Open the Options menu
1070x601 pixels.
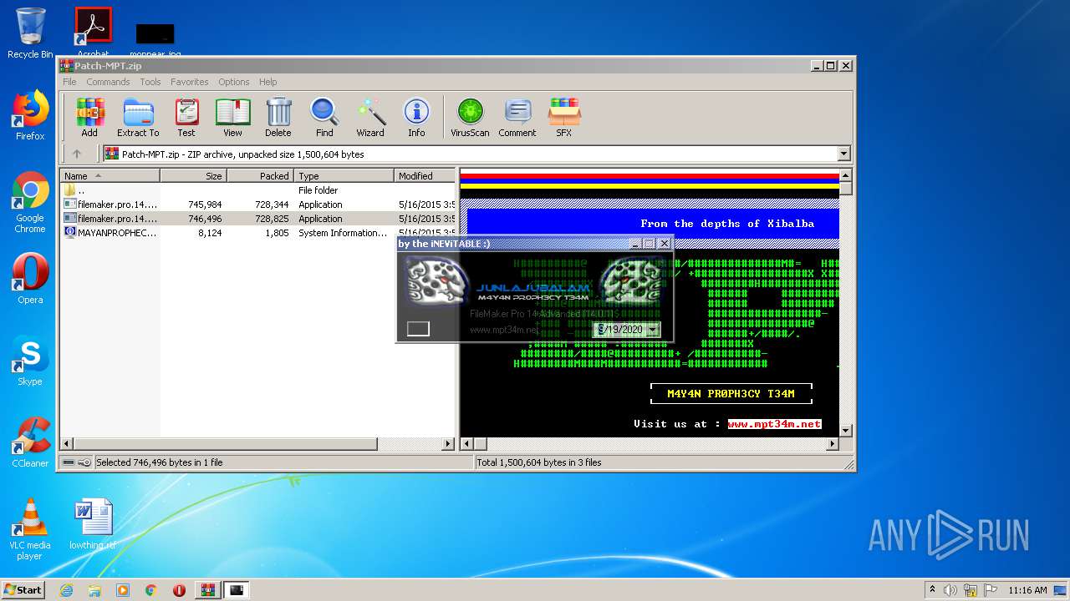tap(234, 82)
